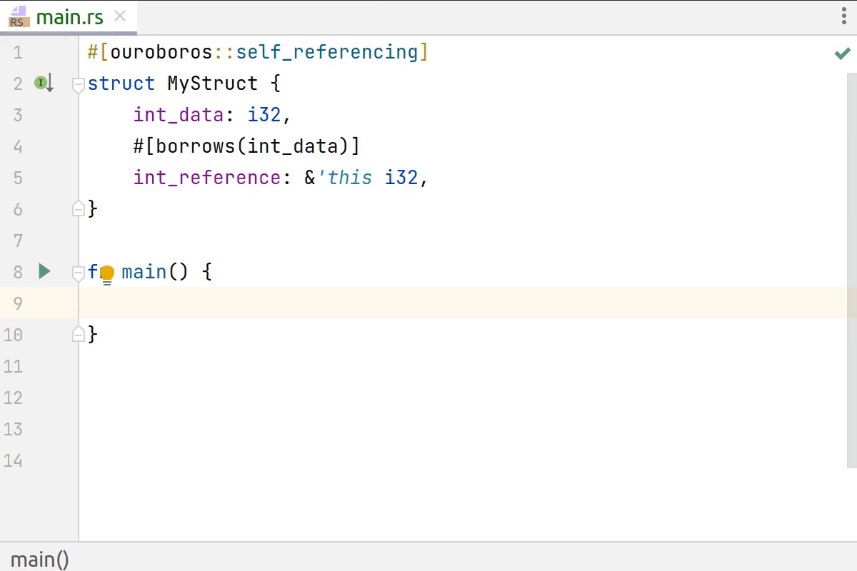Click the i32 type on line 3
Viewport: 857px width, 571px height.
tap(264, 115)
